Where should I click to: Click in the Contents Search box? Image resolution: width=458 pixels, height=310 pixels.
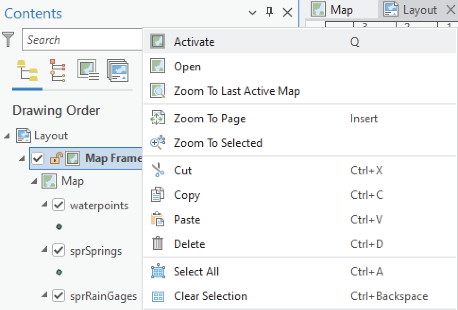[80, 40]
